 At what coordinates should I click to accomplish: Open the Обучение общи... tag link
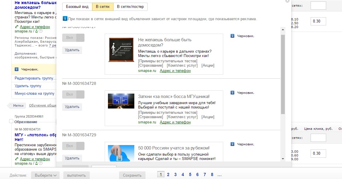click(x=43, y=106)
